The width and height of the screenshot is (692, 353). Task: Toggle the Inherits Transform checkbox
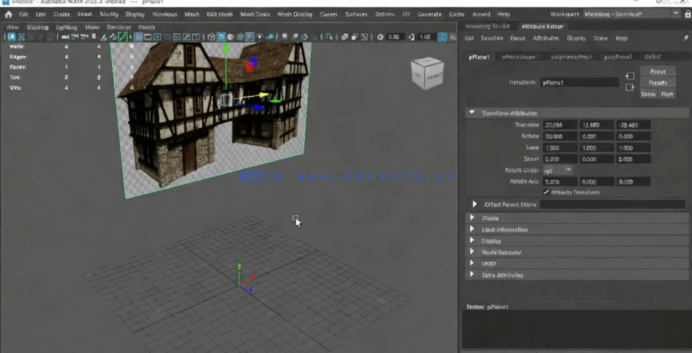547,192
